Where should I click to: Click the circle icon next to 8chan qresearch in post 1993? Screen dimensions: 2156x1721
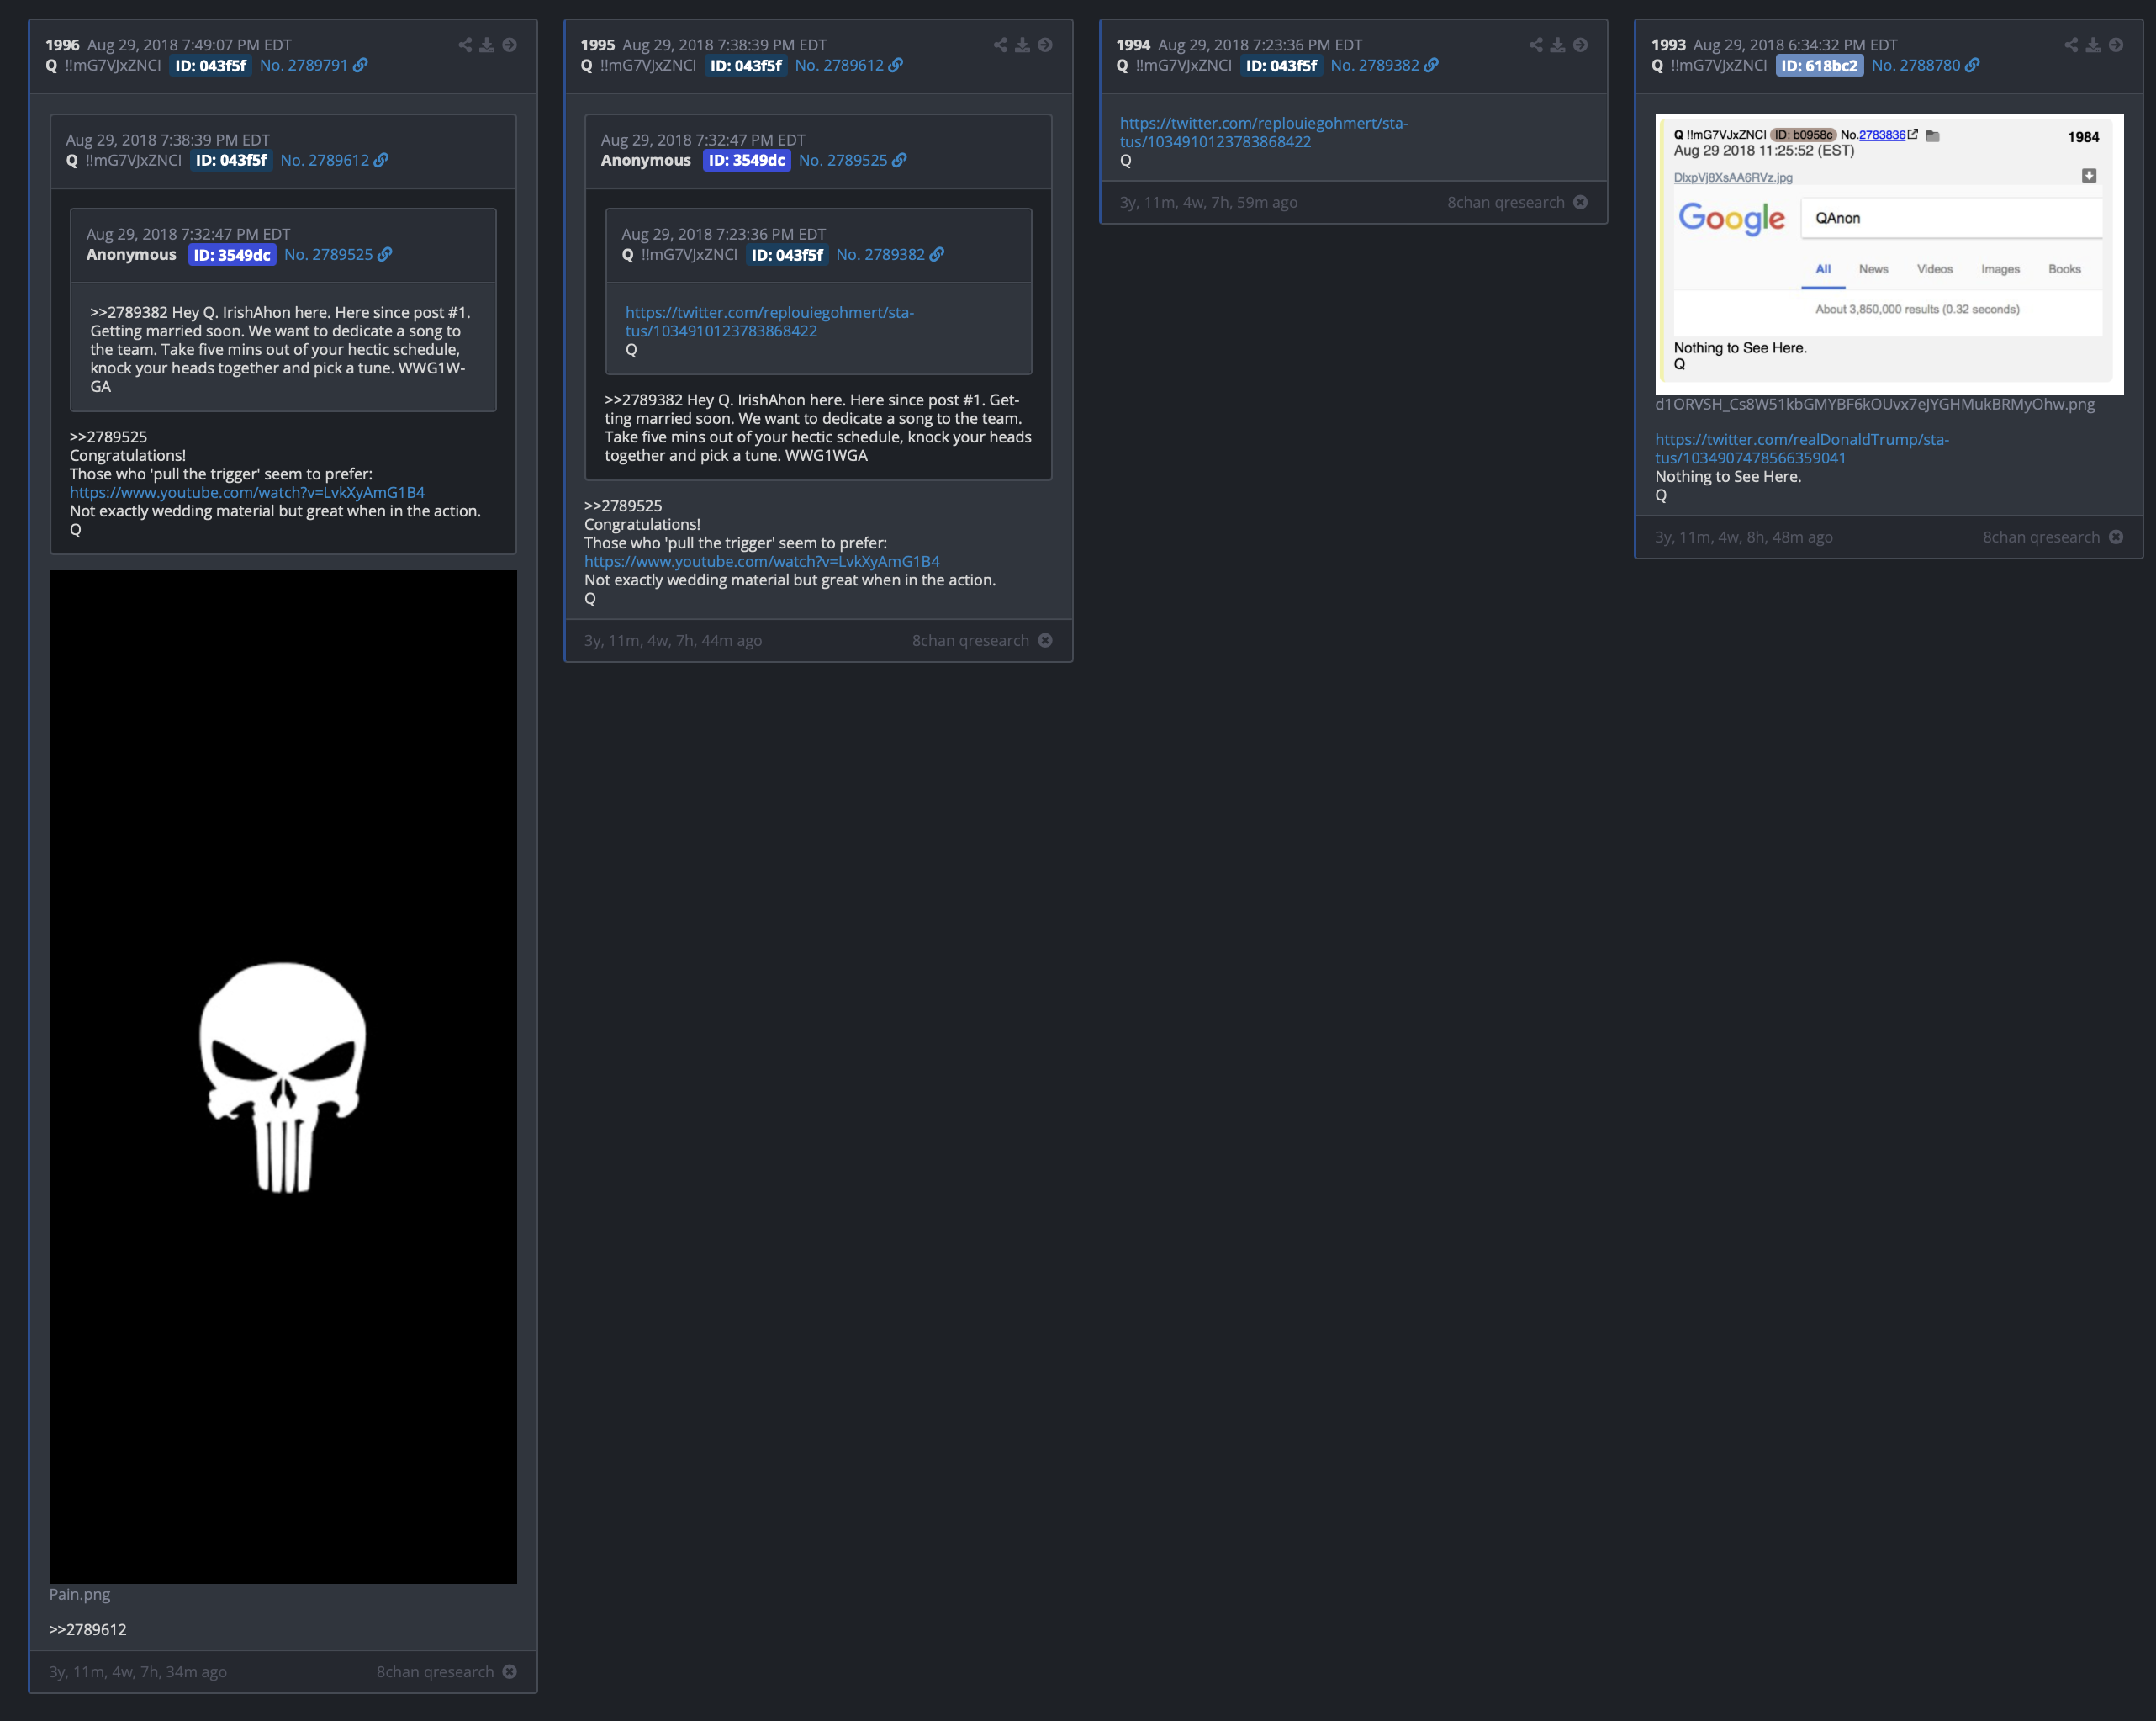click(x=2116, y=537)
